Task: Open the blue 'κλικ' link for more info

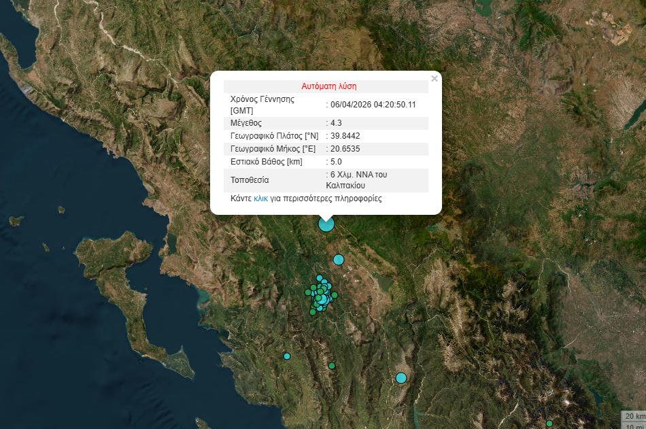Action: coord(260,199)
